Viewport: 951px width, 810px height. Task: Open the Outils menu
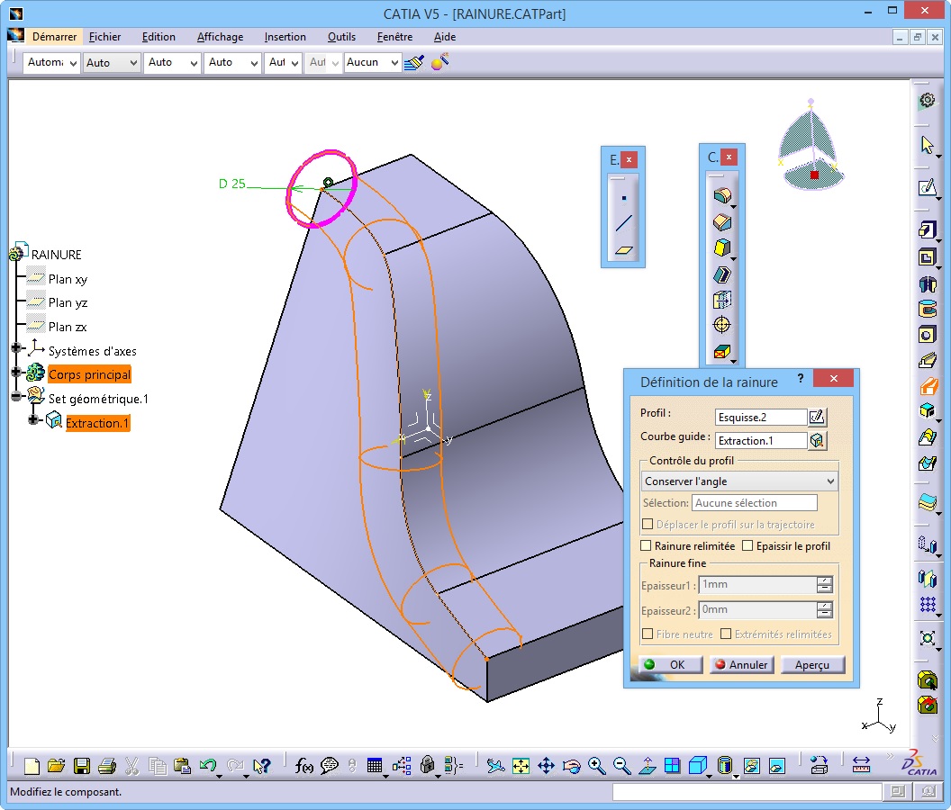341,37
